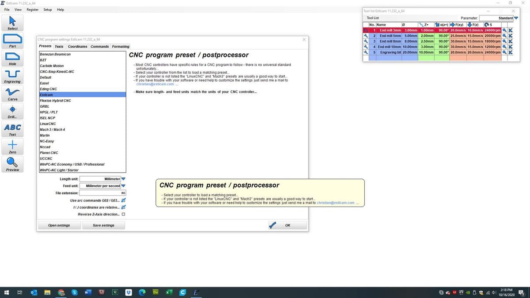Select GRBL preset in the list
The image size is (530, 298).
coord(83,106)
